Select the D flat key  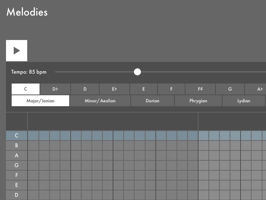click(x=55, y=89)
